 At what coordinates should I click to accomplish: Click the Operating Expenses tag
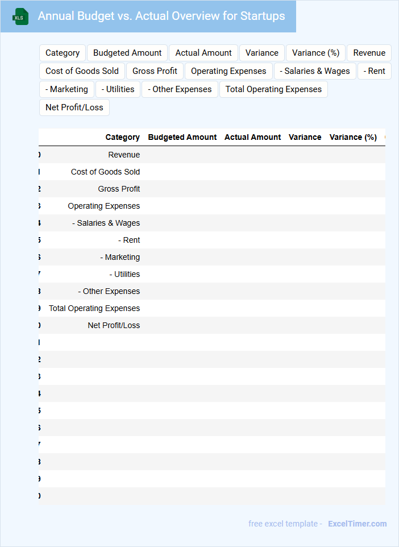pos(228,71)
